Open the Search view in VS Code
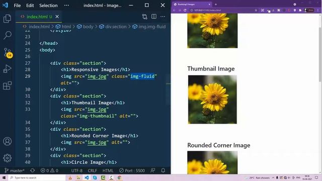 tap(8, 35)
